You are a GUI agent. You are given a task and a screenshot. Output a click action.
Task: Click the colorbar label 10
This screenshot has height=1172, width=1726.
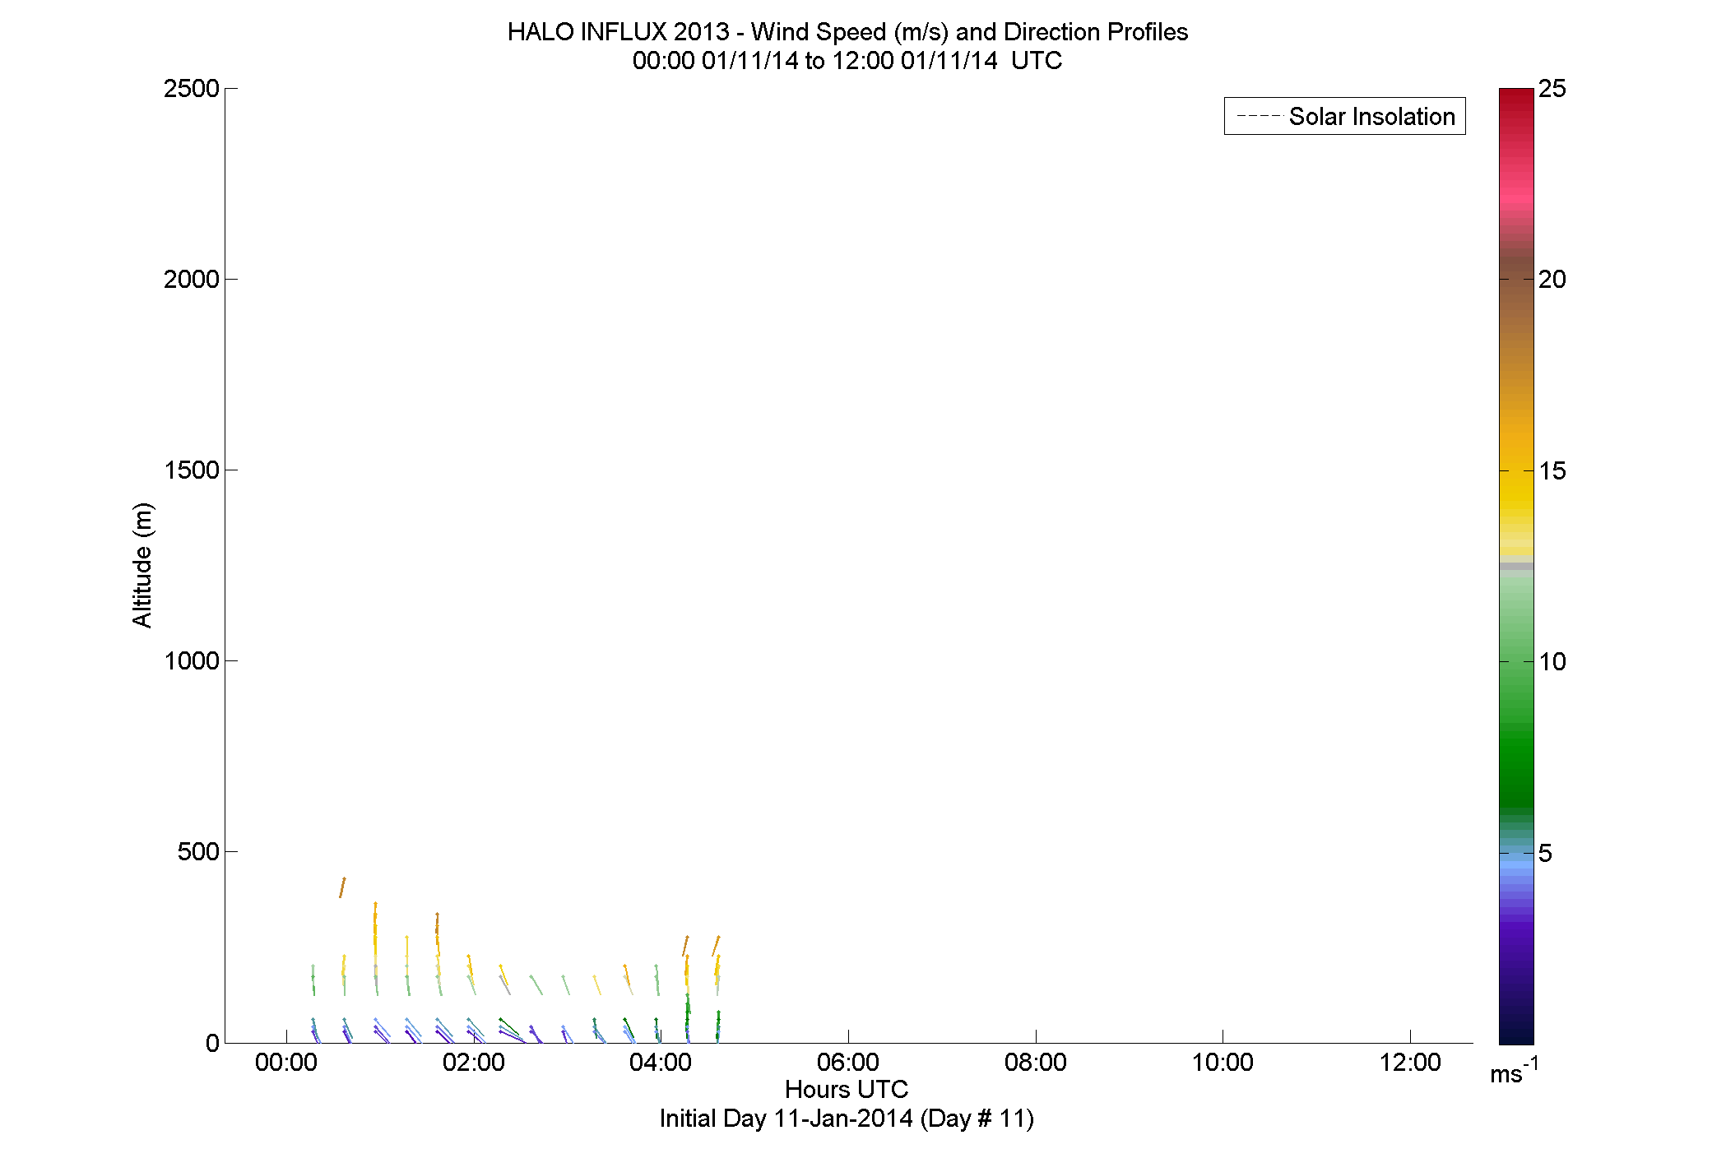[x=1552, y=662]
